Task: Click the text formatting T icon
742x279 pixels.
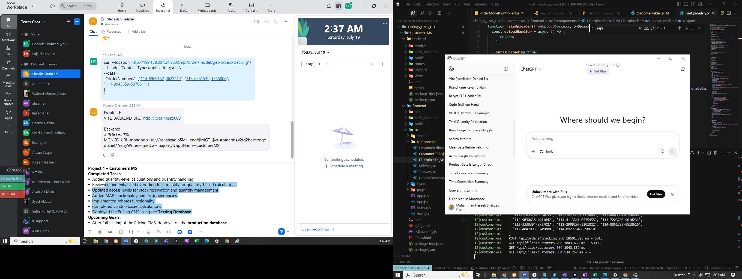Action: click(89, 232)
